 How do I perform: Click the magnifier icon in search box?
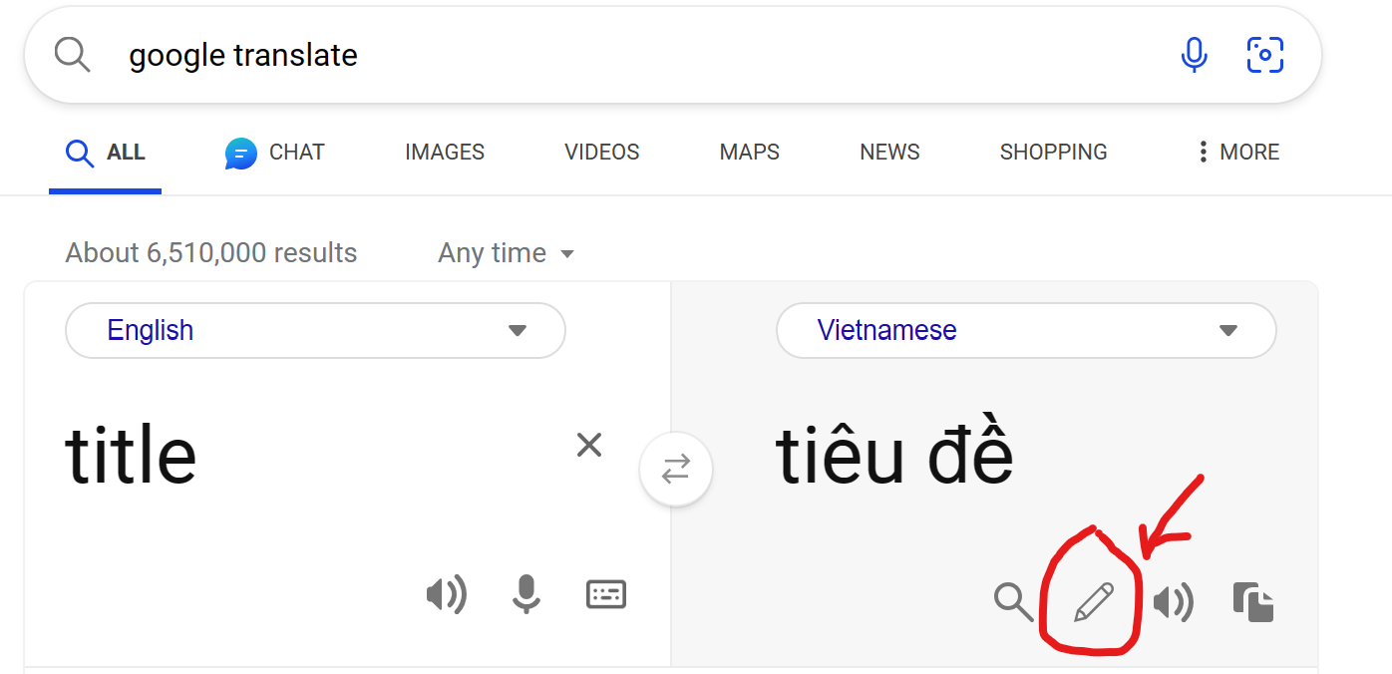pyautogui.click(x=72, y=55)
